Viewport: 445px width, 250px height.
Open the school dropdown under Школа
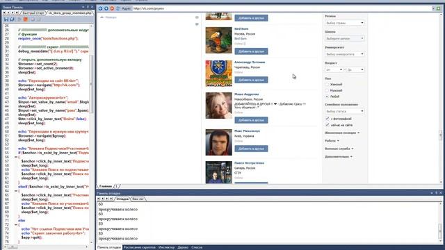coord(345,38)
